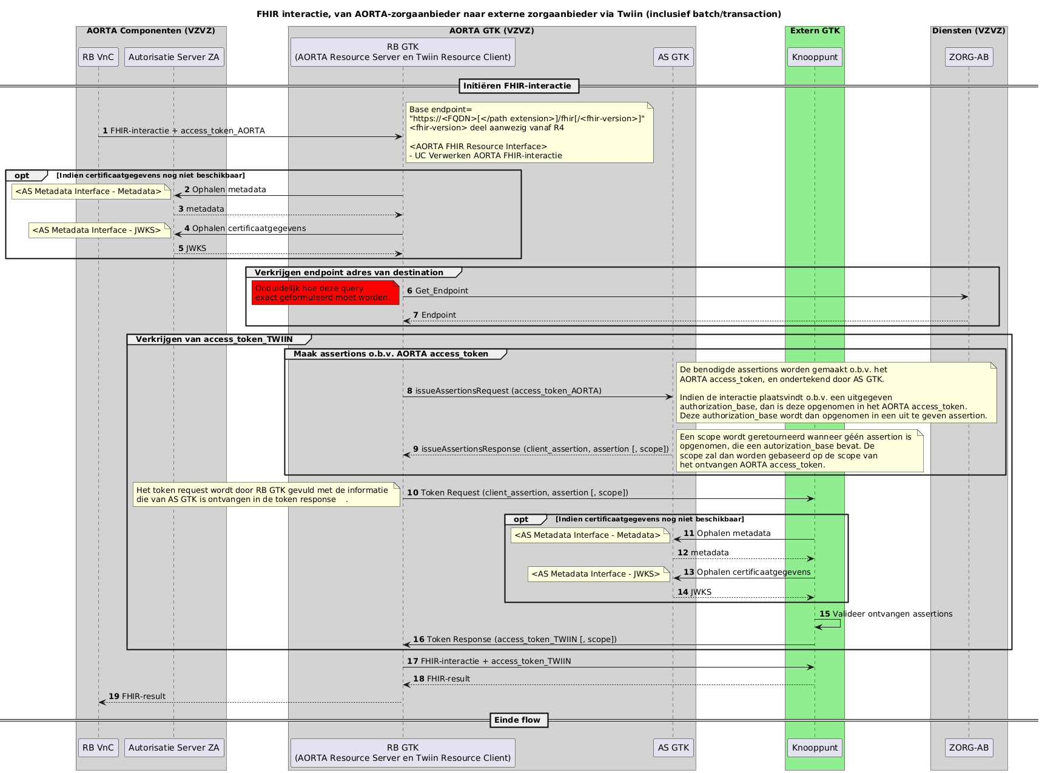Screen dimensions: 1042x773
Task: Toggle the second opt certificaatgegevens fragment
Action: point(520,519)
